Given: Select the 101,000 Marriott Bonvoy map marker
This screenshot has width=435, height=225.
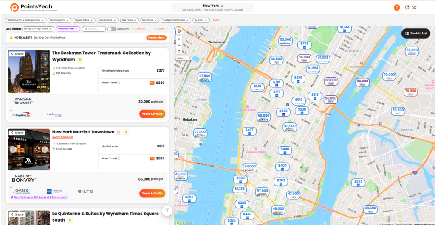Looking at the screenshot, I should click(290, 127).
